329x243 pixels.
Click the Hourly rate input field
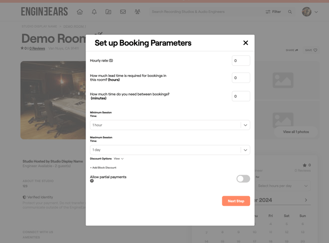click(x=241, y=61)
